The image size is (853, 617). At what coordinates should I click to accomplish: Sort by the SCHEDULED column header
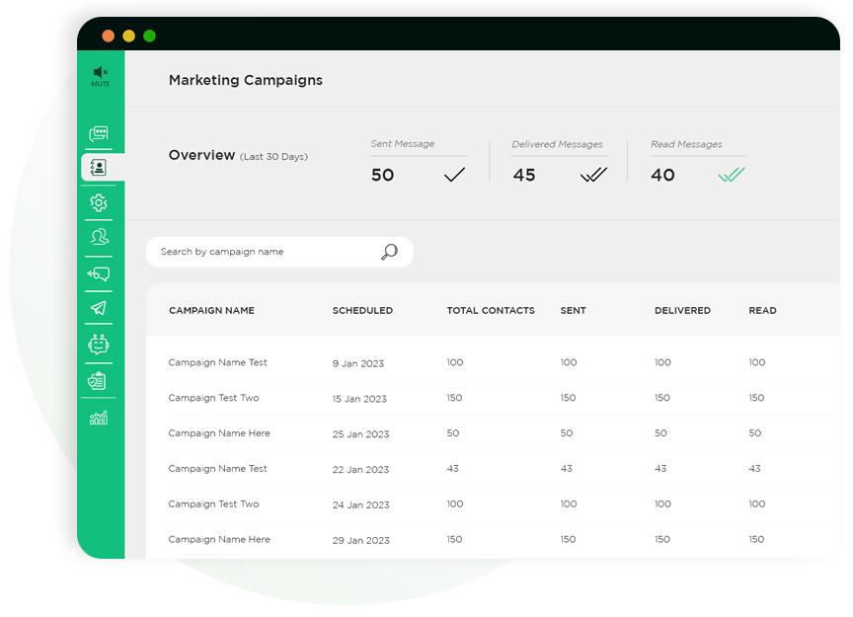point(363,311)
